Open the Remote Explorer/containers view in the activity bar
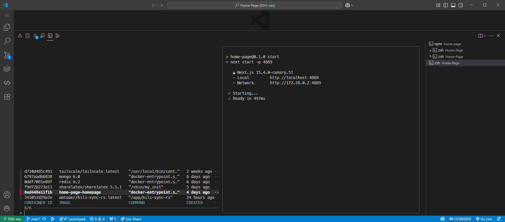Viewport: 505px width, 222px height. [x=7, y=69]
